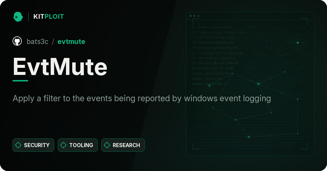Open the bats3c owner link
Image resolution: width=327 pixels, height=171 pixels.
pos(38,42)
